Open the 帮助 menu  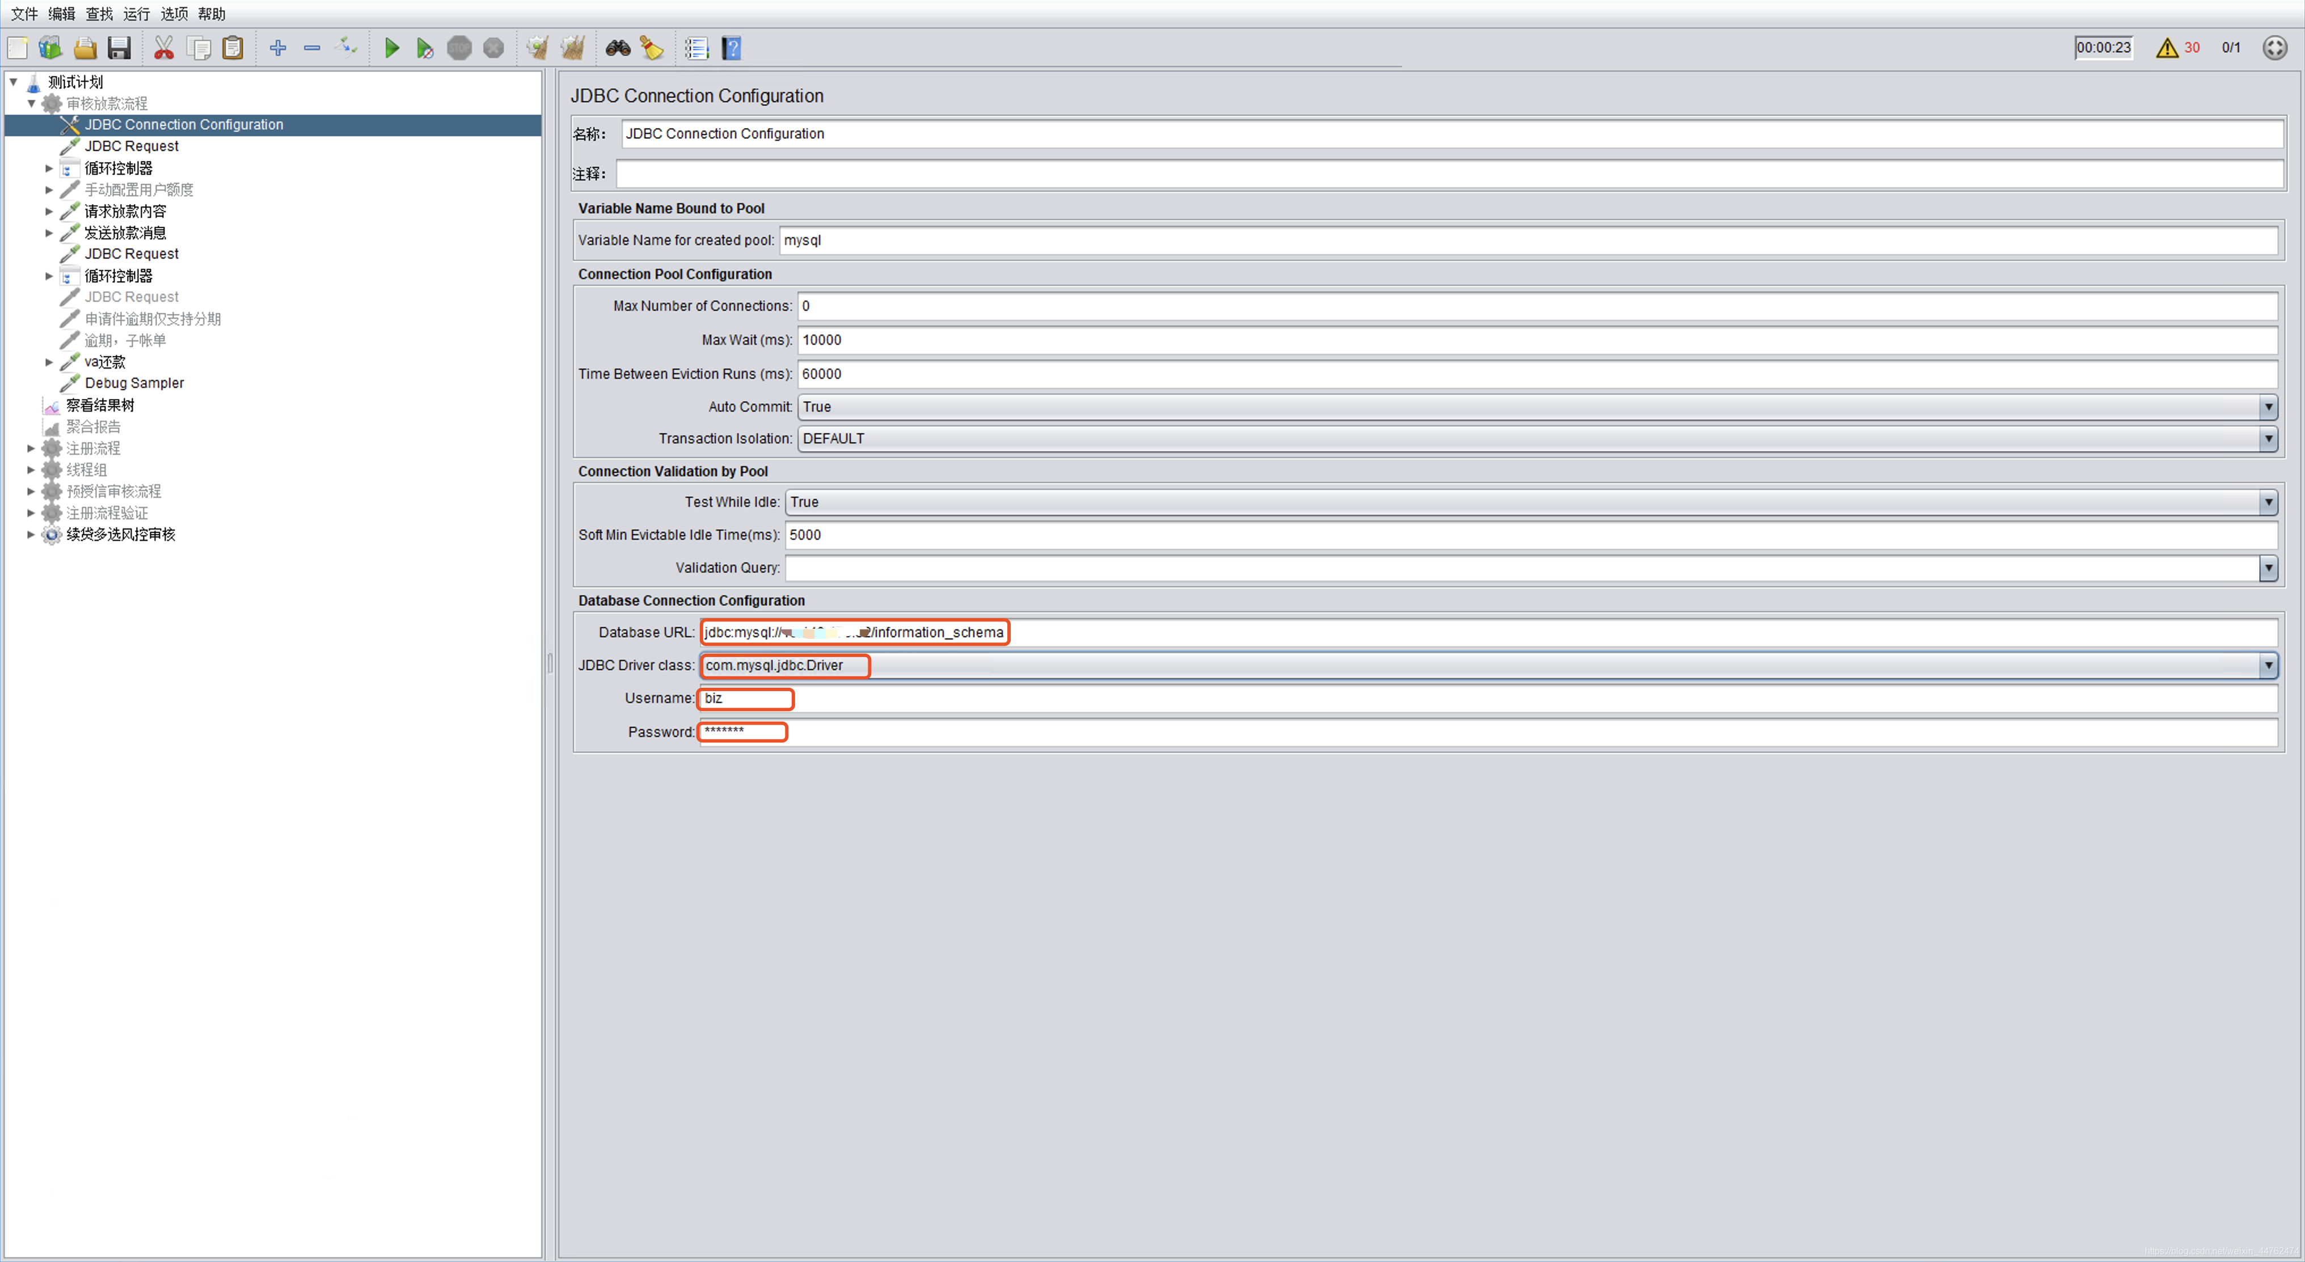click(211, 14)
